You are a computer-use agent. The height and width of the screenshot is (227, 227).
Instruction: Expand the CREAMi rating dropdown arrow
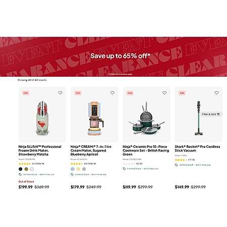(95, 163)
